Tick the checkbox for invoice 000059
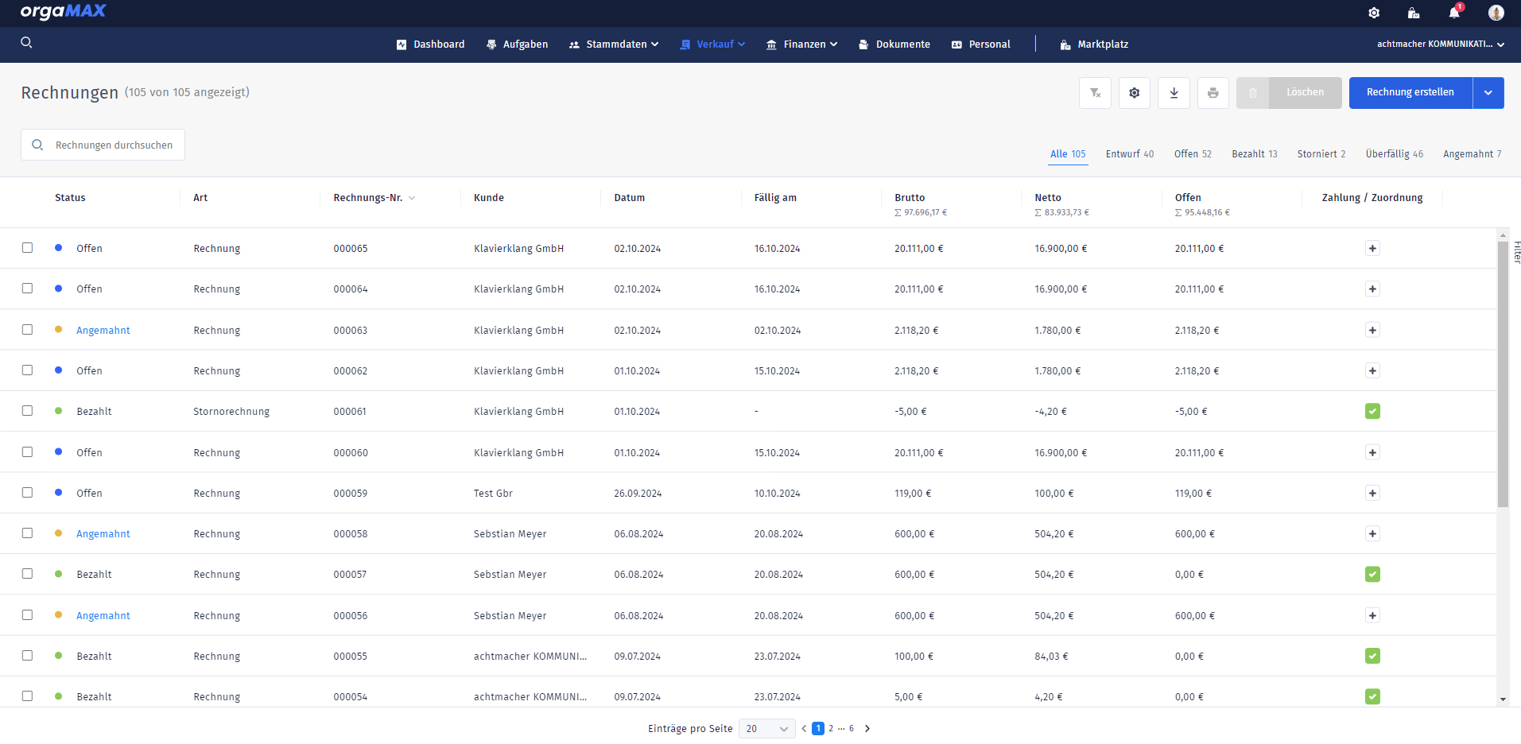Image resolution: width=1521 pixels, height=744 pixels. [x=28, y=493]
